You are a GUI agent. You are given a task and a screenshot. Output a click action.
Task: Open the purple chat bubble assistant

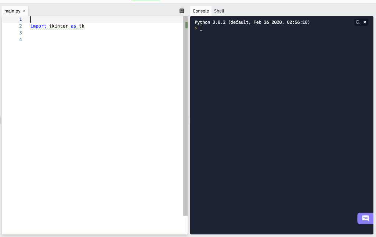tap(365, 218)
